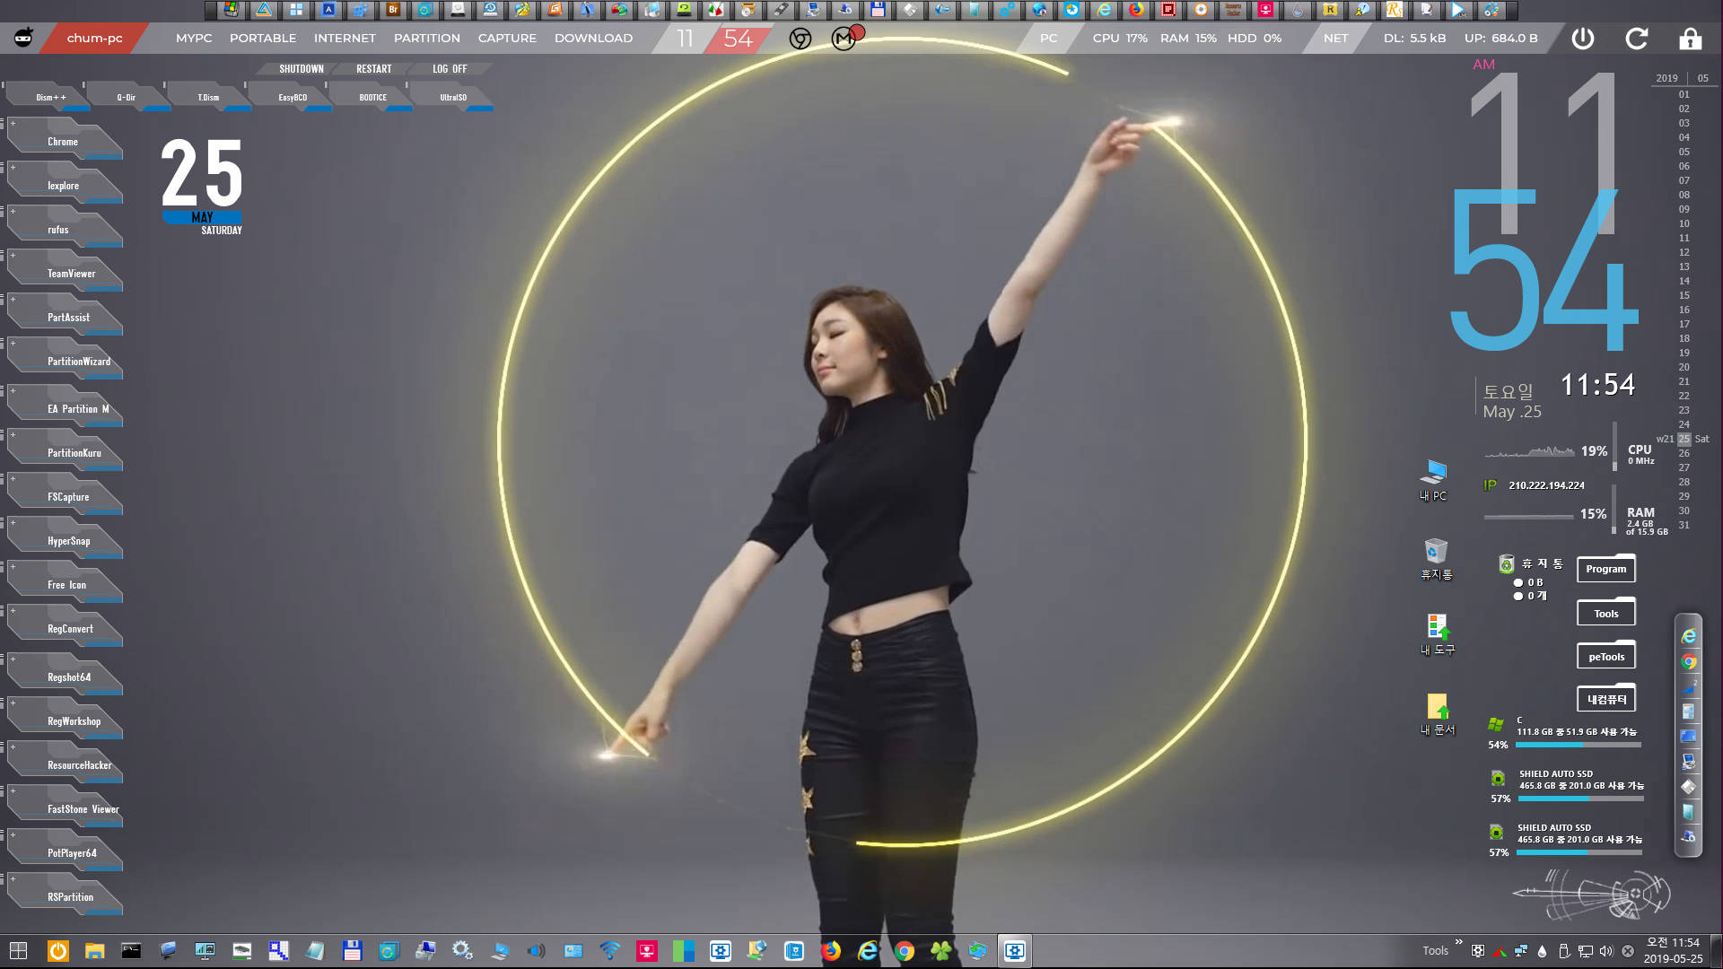Expand the plus marker on RegConvert tile

point(13,611)
